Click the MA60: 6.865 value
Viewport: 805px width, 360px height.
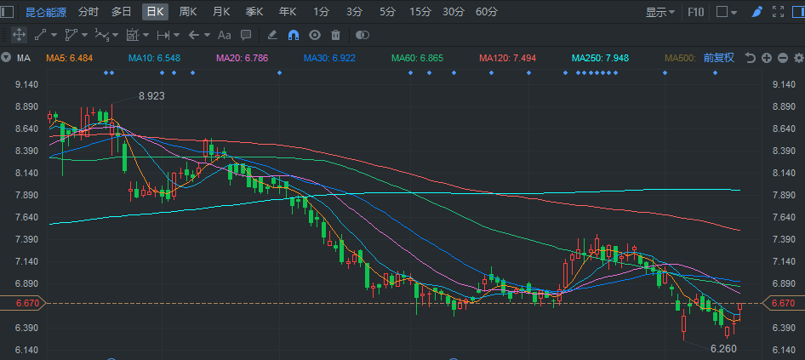pos(417,58)
